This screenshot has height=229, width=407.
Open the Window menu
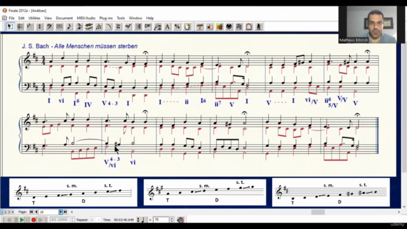coord(135,18)
